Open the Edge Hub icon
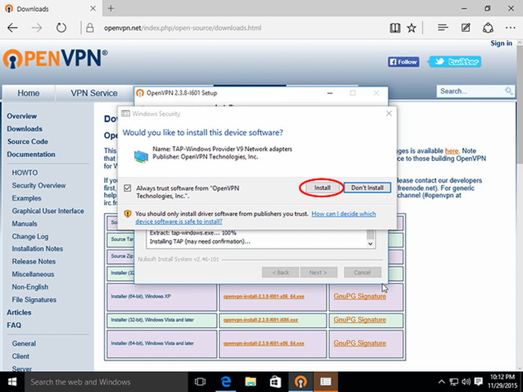Viewport: 523px width, 392px height. click(x=443, y=28)
